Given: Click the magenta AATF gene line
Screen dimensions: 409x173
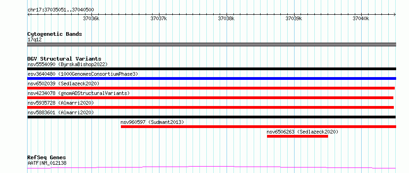Looking at the screenshot, I should [211, 167].
